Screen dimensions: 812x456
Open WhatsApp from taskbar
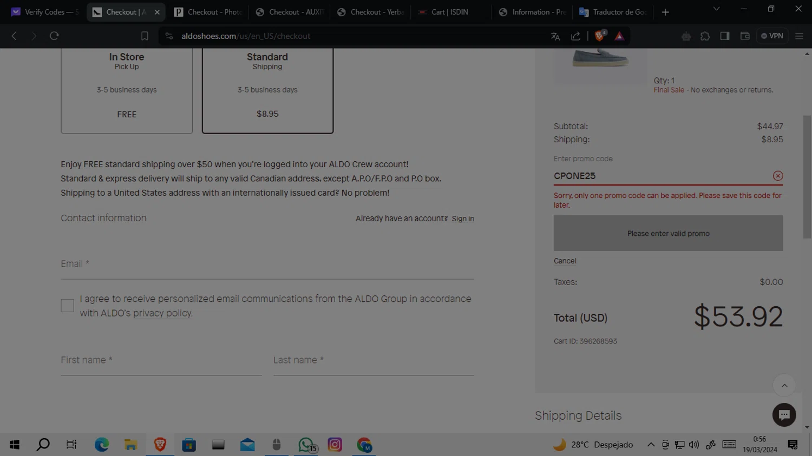pos(306,445)
